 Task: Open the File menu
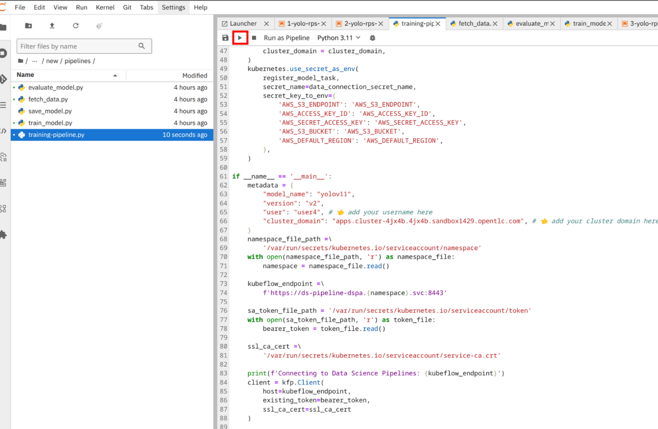[20, 7]
